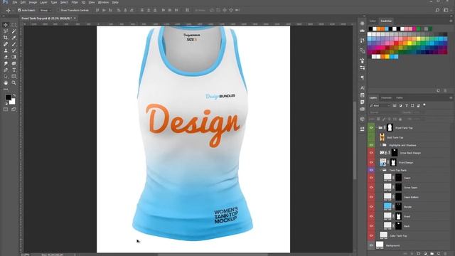The image size is (455, 256).
Task: Collapse the Front Tank-Top group
Action: [377, 128]
